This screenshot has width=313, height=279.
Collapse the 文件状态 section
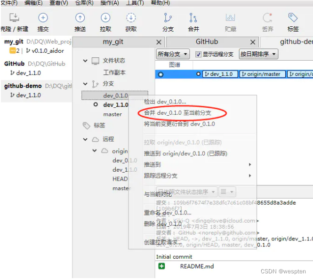[85, 61]
